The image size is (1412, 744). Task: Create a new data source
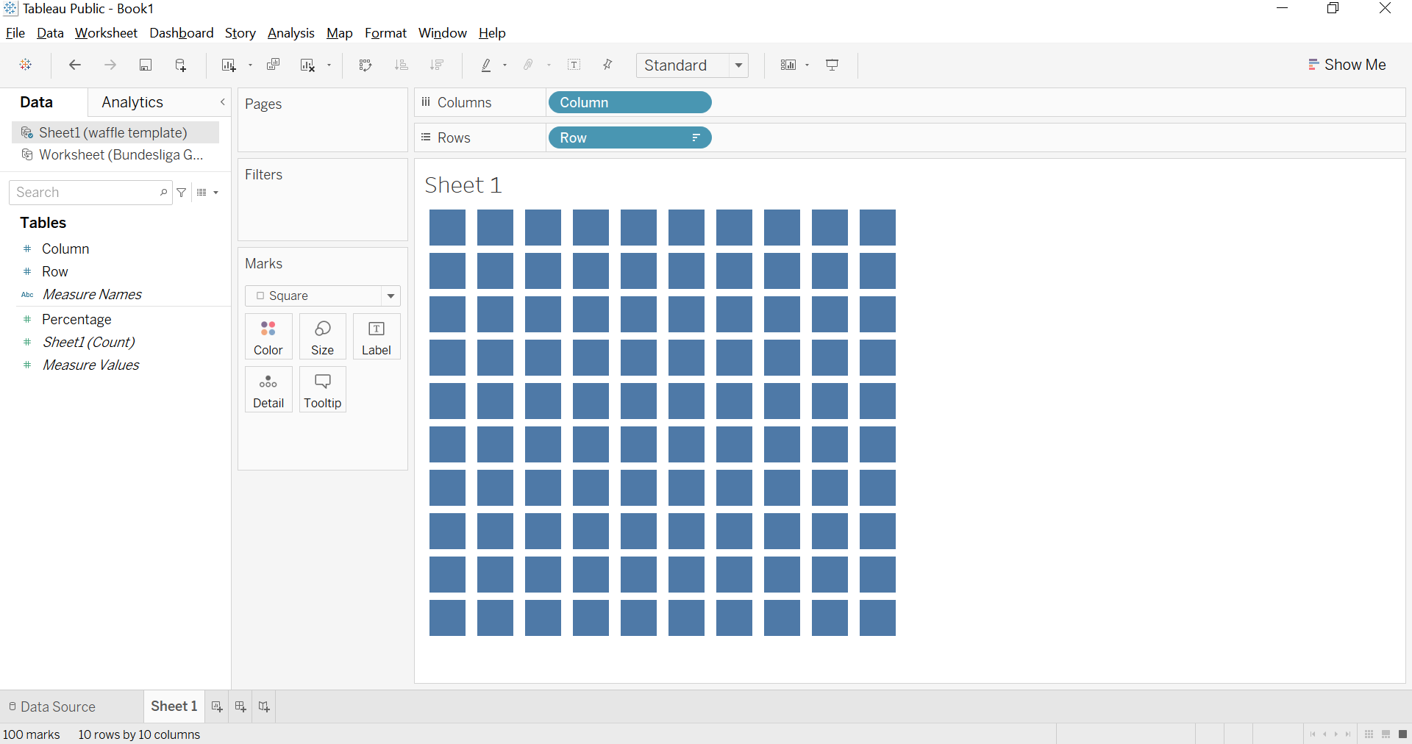[x=181, y=65]
